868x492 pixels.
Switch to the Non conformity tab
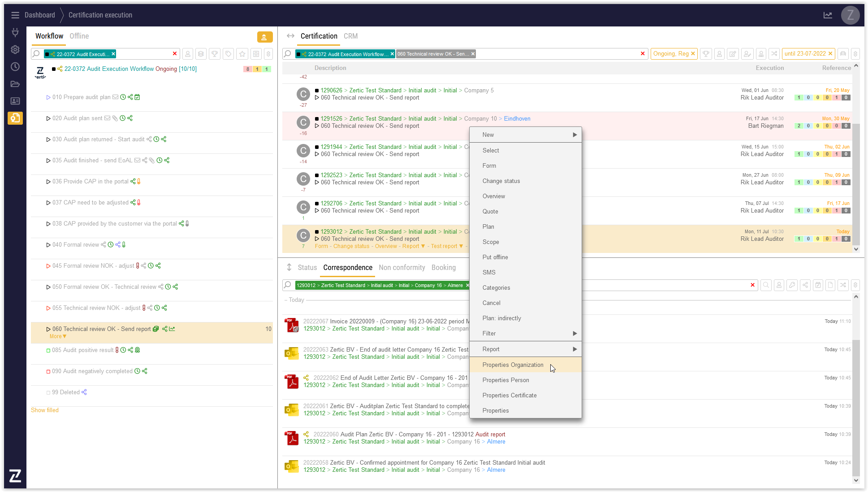click(x=402, y=268)
